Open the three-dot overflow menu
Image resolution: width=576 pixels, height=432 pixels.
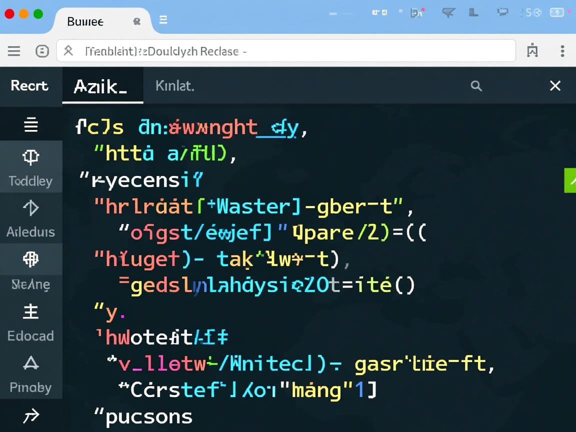(562, 50)
